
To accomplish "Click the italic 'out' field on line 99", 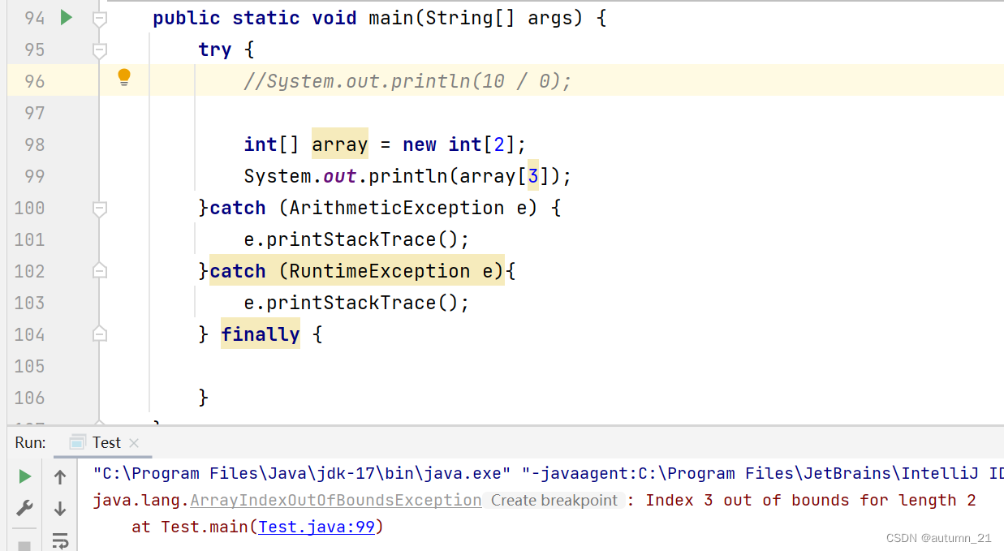I will (340, 176).
